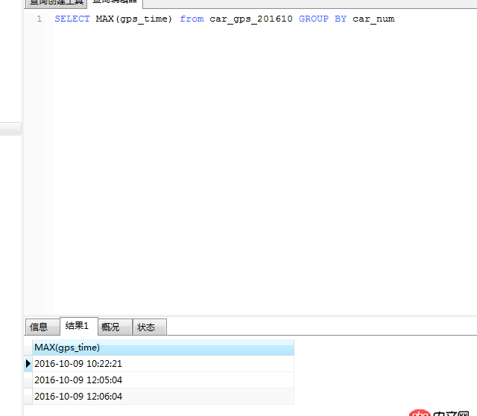
Task: Select cell 2016-10-09 10:22:21
Action: [163, 363]
